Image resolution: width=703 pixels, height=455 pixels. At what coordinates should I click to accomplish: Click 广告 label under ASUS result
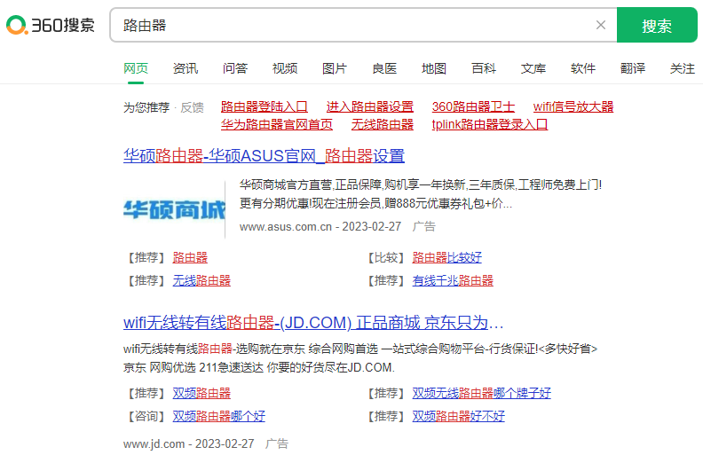(424, 226)
